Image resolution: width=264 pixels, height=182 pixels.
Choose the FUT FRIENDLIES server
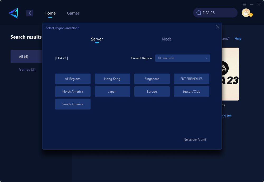pos(191,79)
